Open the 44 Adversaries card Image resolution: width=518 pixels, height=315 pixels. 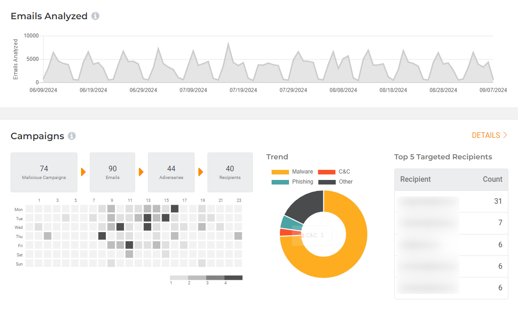click(171, 172)
